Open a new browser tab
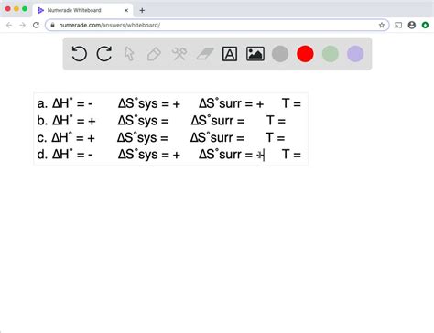The image size is (434, 333). click(x=142, y=10)
